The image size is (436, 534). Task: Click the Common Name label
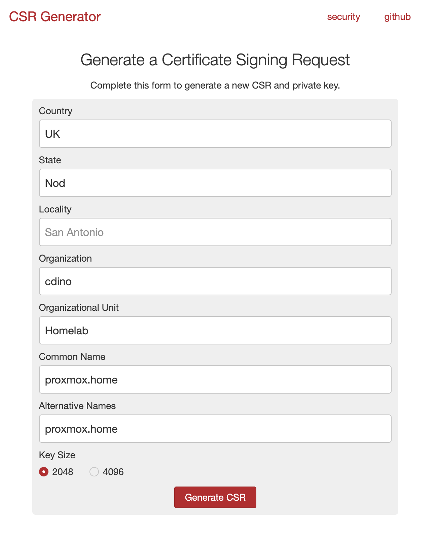tap(72, 357)
